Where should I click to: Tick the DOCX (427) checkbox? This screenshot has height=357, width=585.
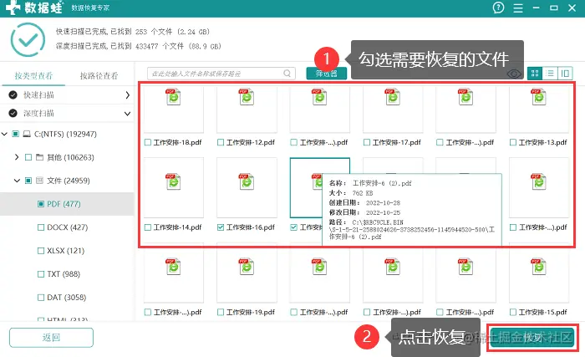click(41, 227)
